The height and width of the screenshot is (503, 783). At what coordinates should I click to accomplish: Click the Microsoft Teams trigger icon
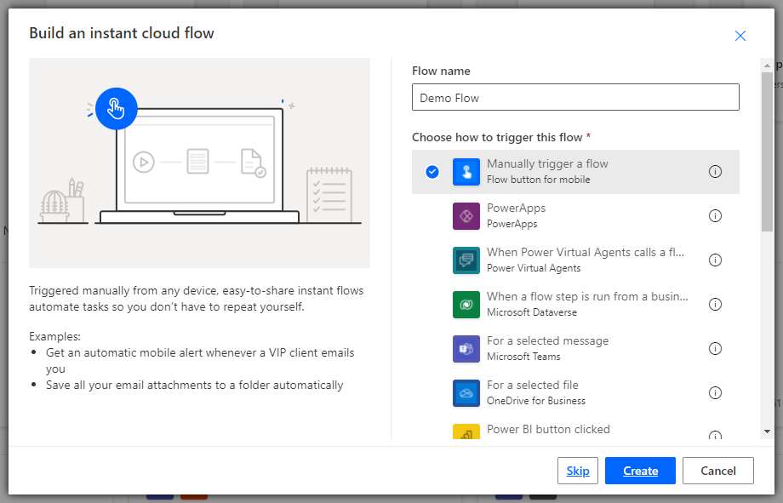point(466,349)
